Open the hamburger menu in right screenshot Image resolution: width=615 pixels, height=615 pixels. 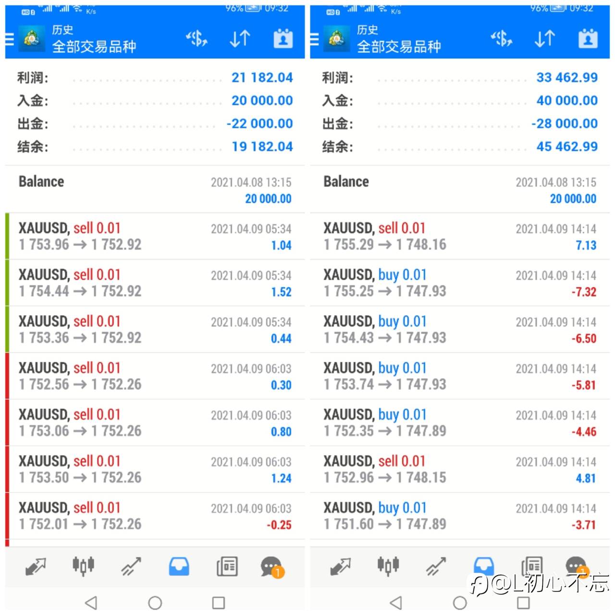coord(314,39)
